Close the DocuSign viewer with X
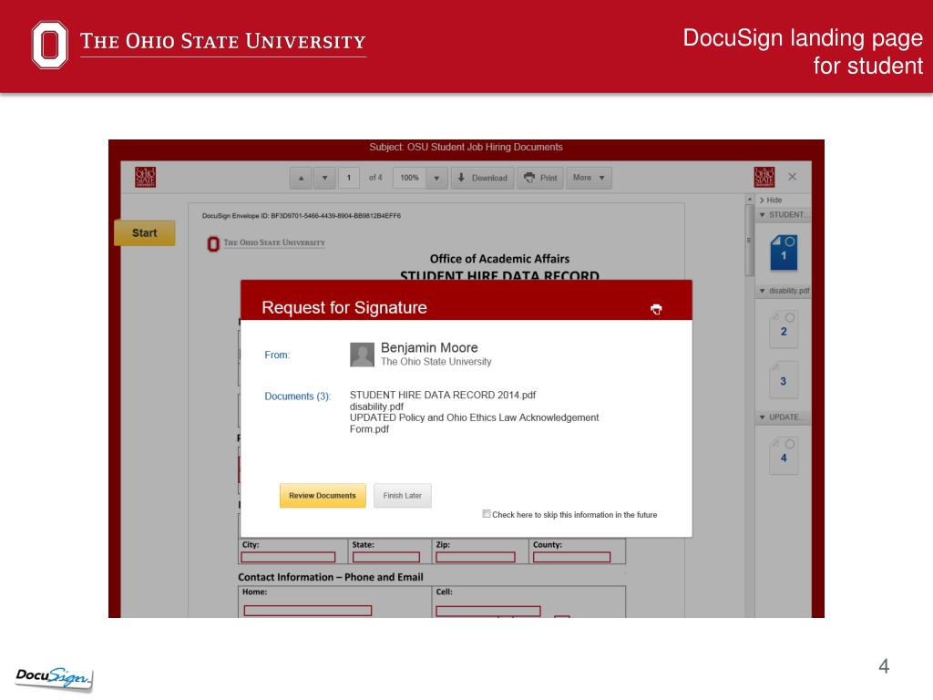The width and height of the screenshot is (933, 700). coord(792,177)
